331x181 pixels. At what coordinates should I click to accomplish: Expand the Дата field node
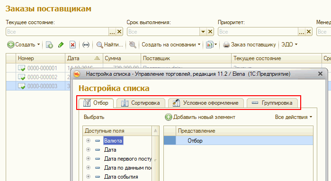[88, 150]
